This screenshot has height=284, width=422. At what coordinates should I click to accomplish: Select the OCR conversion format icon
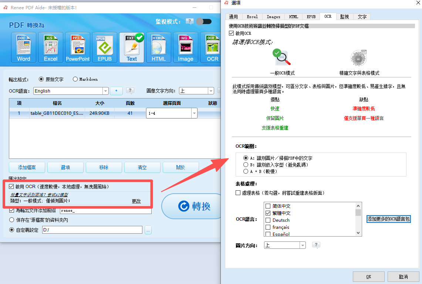point(211,47)
